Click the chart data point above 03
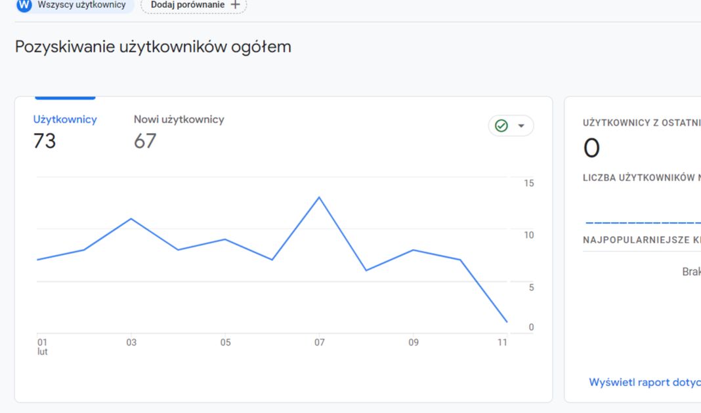 coord(131,218)
